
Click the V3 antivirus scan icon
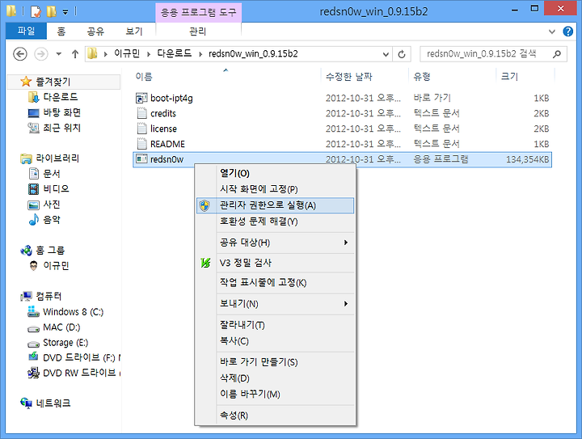[205, 263]
